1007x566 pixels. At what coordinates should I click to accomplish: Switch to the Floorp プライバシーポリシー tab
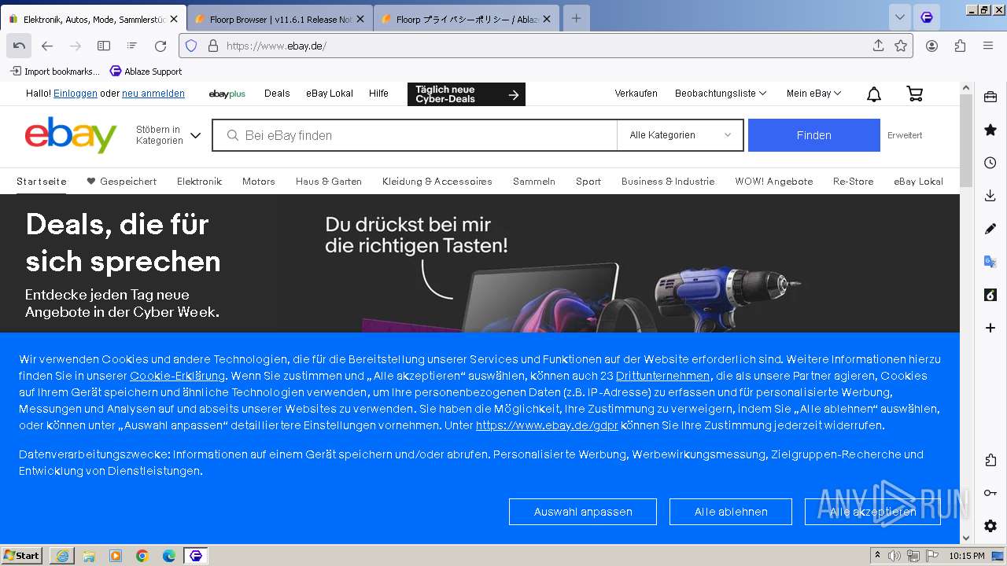[467, 19]
